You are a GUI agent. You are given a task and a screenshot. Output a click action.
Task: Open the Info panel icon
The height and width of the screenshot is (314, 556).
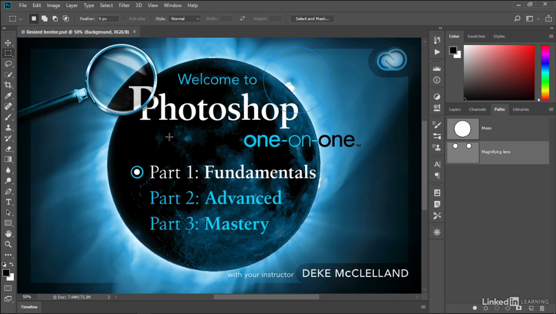(437, 80)
